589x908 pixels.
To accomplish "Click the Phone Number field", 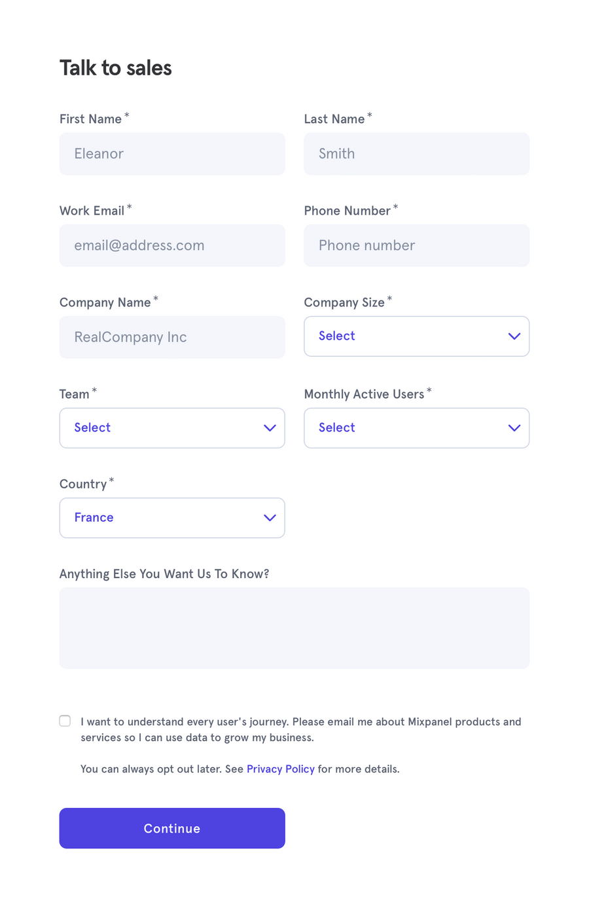I will [x=416, y=245].
